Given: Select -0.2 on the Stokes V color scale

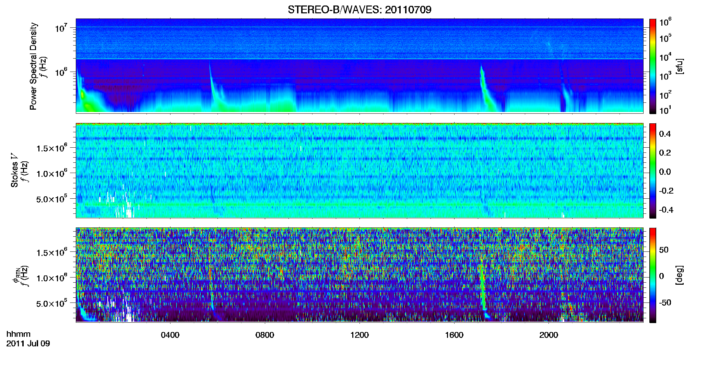Looking at the screenshot, I should (666, 191).
